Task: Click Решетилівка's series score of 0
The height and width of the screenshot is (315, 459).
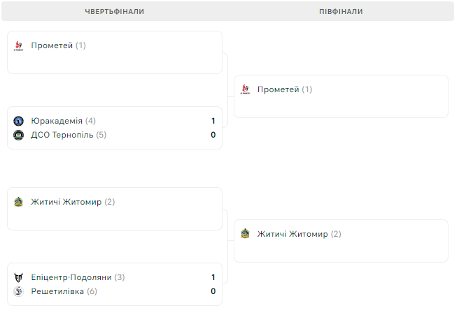Action: click(x=213, y=291)
